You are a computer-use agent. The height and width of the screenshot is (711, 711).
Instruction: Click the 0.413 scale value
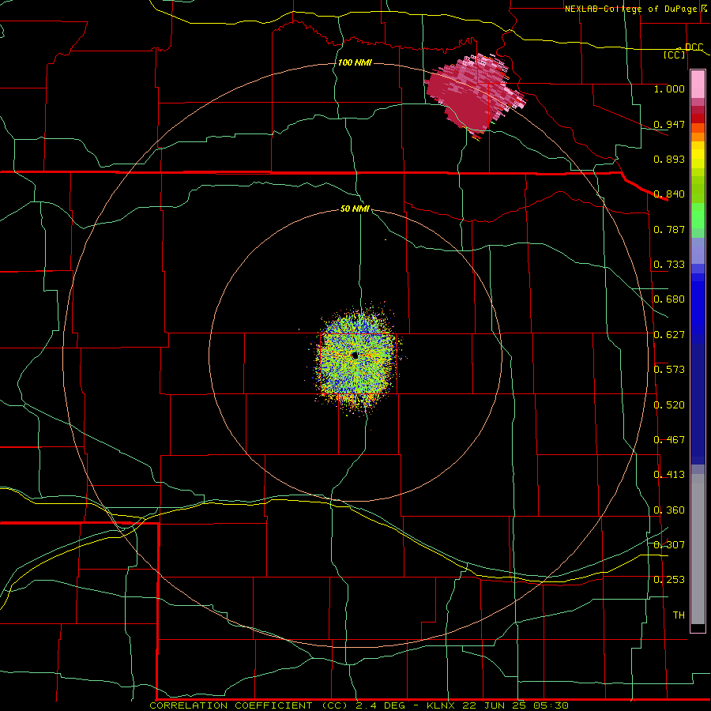[669, 475]
